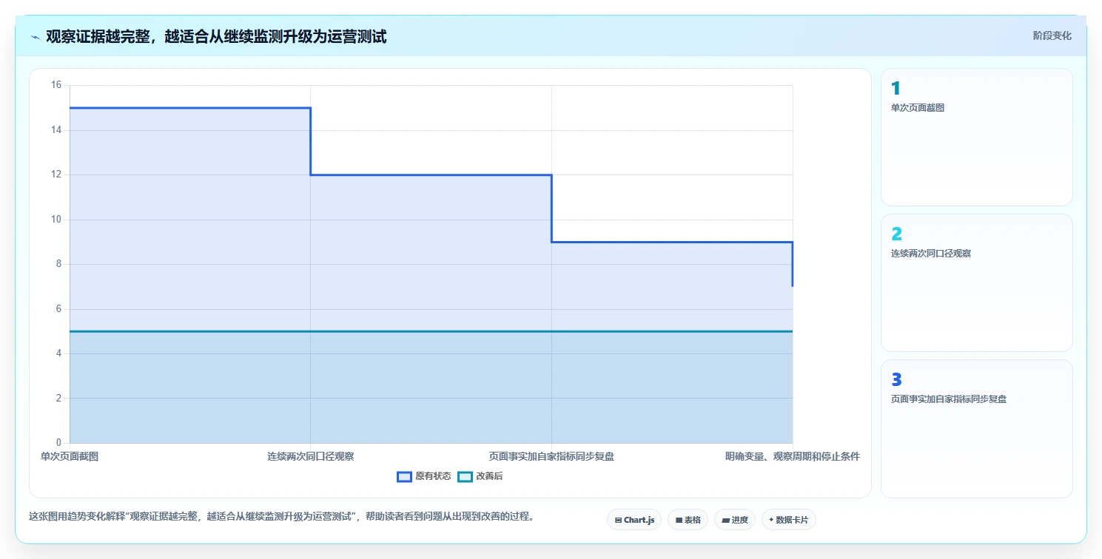
Task: Click the number 3 on the third card
Action: [x=896, y=380]
